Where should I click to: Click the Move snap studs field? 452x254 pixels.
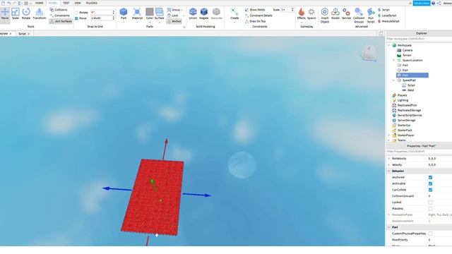[x=102, y=18]
